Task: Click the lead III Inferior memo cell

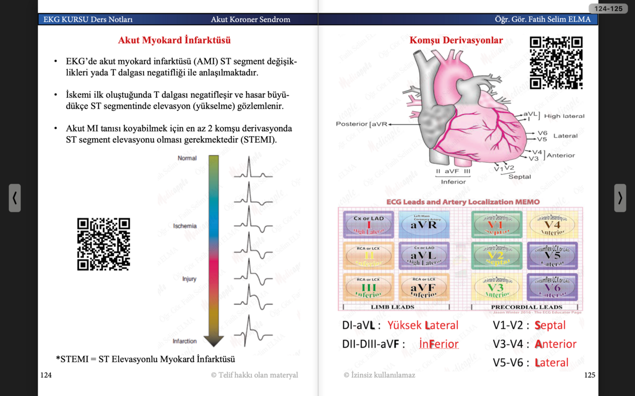Action: click(369, 287)
